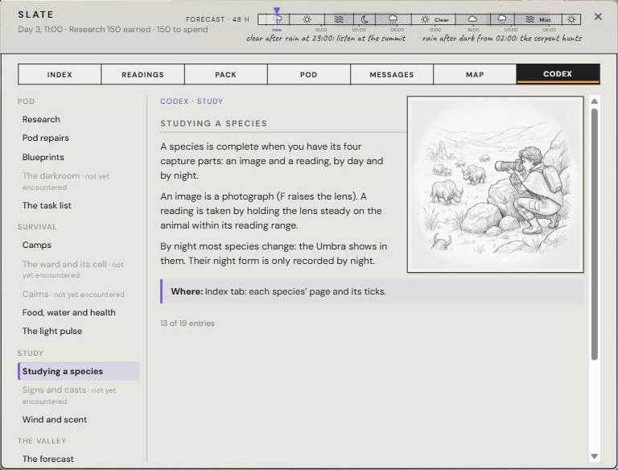The height and width of the screenshot is (470, 618).
Task: Click the 'Where: Index tab' hint box
Action: point(372,291)
